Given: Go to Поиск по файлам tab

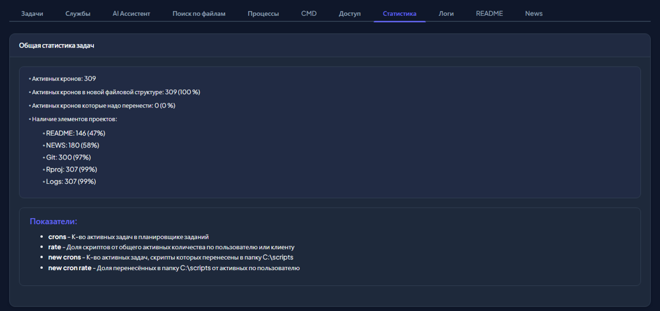Looking at the screenshot, I should coord(199,13).
